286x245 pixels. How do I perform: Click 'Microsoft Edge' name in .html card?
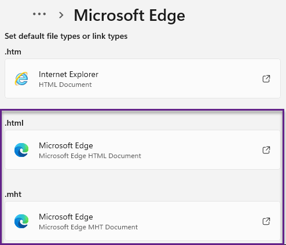[x=66, y=146]
